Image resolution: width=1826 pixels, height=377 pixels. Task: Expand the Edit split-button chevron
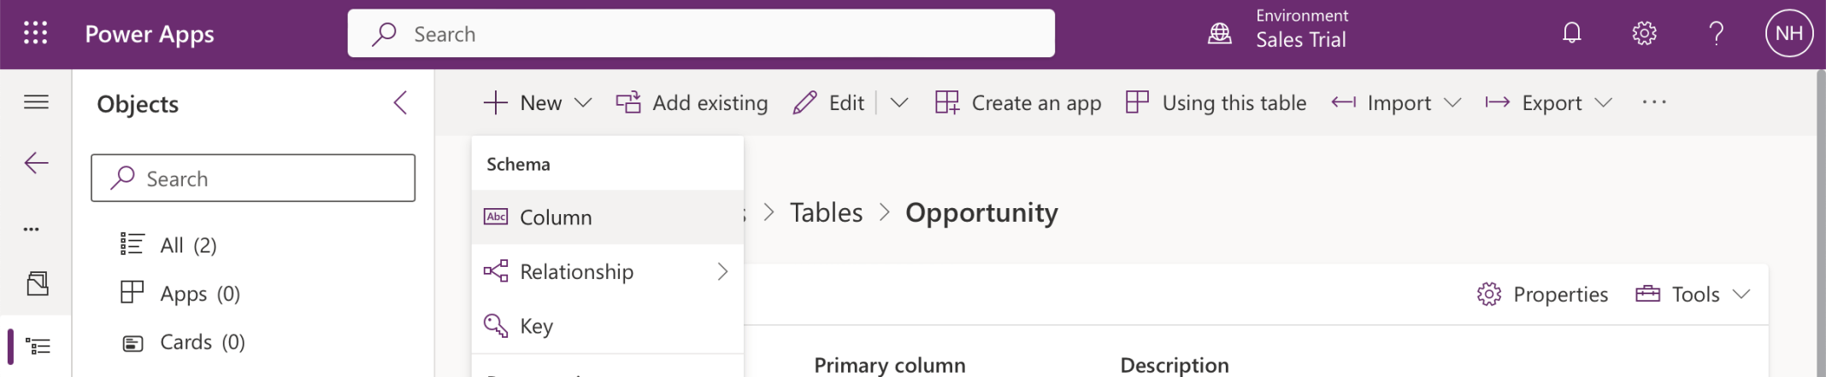(x=898, y=103)
